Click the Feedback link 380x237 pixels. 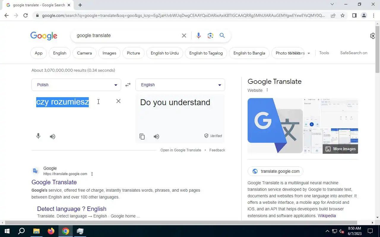click(217, 150)
